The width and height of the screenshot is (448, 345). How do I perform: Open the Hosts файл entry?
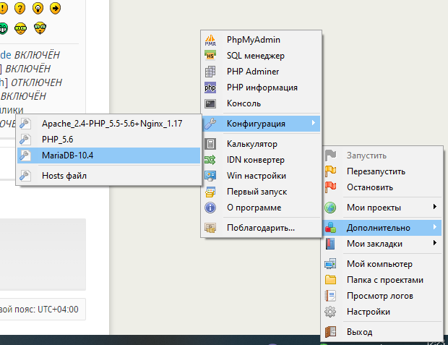(x=65, y=175)
